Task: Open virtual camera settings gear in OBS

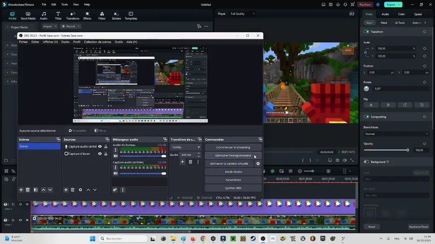Action: pos(258,163)
